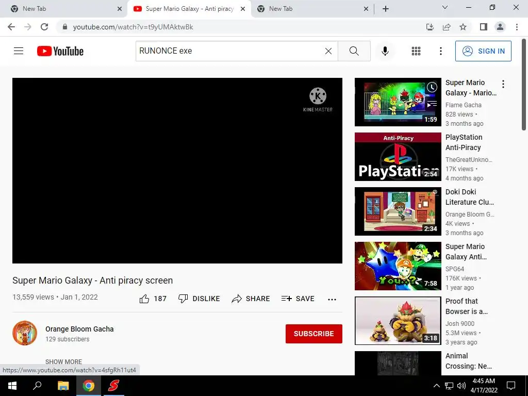Viewport: 528px width, 396px height.
Task: Click the red S taskbar app
Action: click(113, 386)
